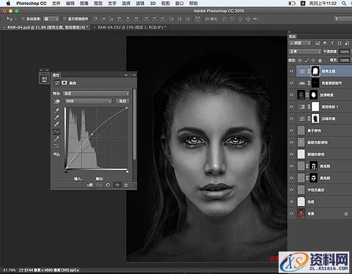This screenshot has height=274, width=352.
Task: Toggle visibility of 渐变映射 1 layer
Action: (292, 106)
